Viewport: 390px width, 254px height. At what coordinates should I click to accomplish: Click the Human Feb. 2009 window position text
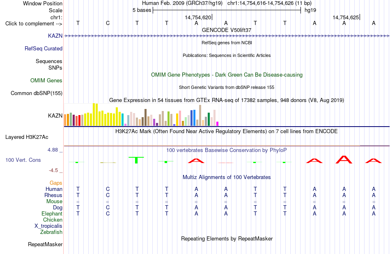pyautogui.click(x=227, y=3)
